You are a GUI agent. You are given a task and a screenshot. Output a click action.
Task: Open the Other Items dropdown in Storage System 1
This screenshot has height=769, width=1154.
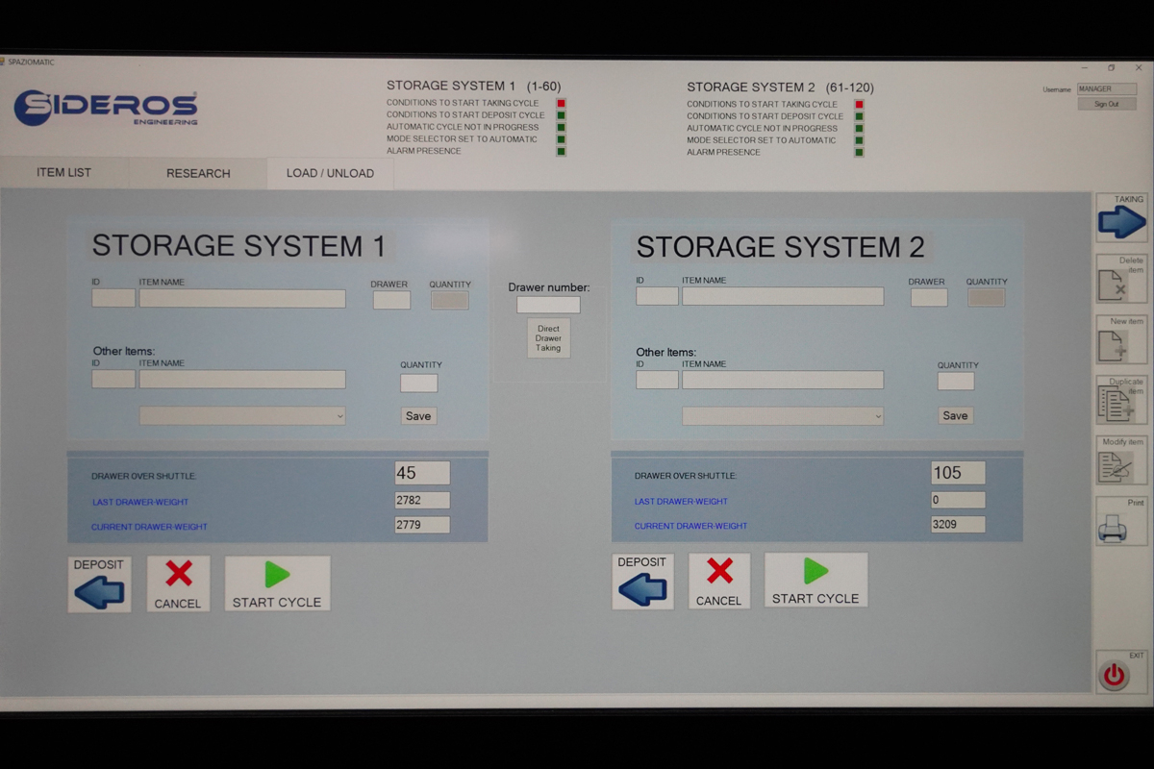point(242,415)
